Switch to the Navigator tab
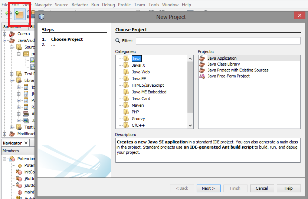Image resolution: width=308 pixels, height=199 pixels. [12, 143]
